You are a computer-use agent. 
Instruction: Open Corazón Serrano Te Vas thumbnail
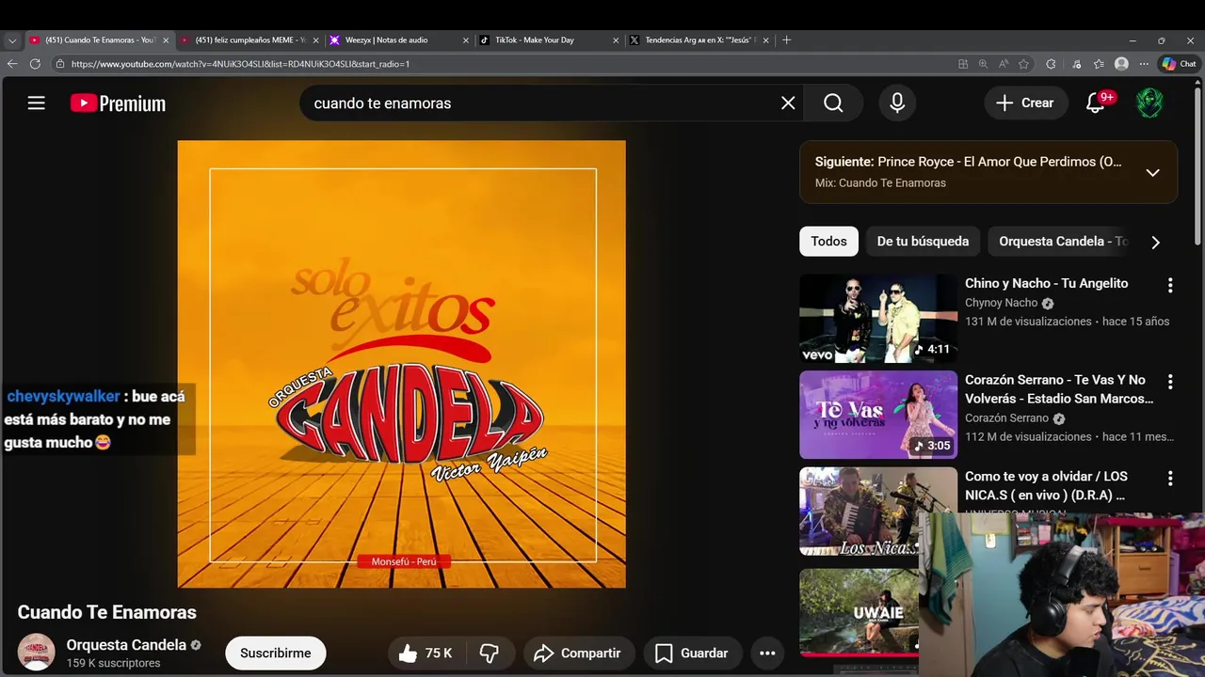(x=878, y=415)
